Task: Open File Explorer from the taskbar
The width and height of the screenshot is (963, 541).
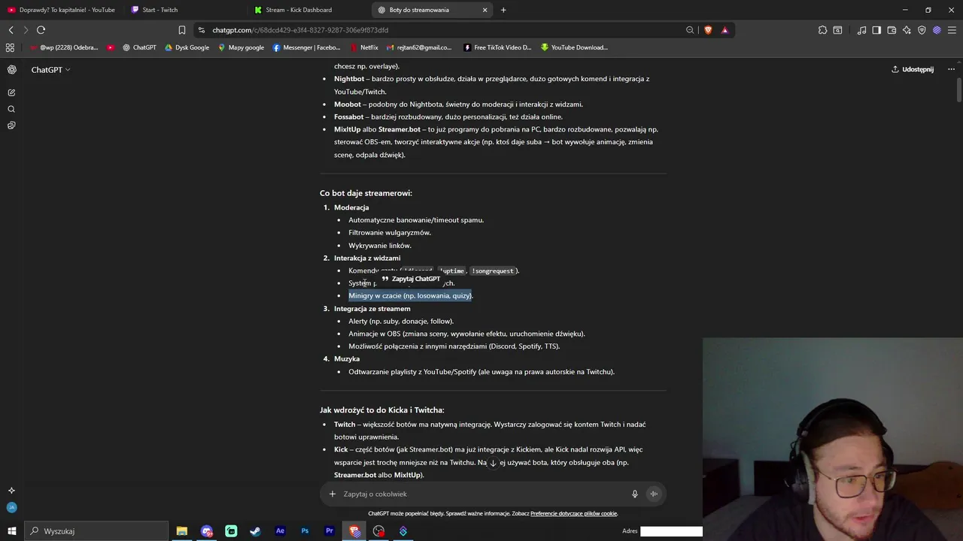Action: (x=182, y=531)
